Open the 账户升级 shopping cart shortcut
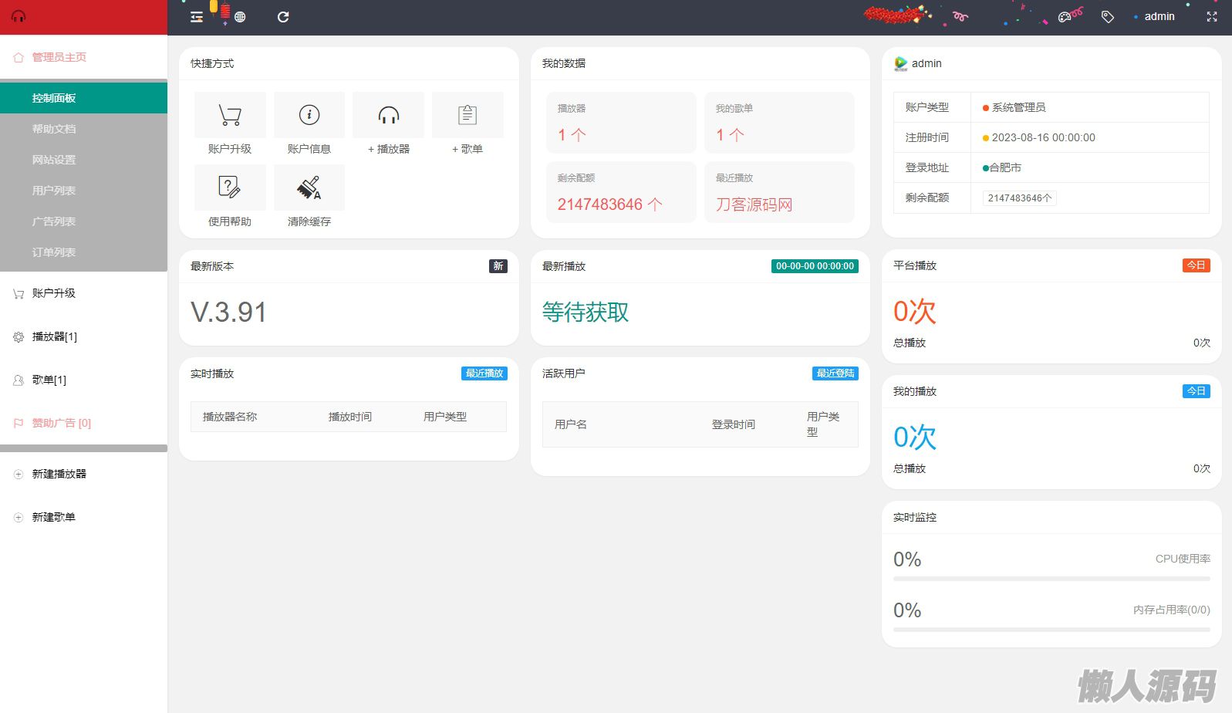Screen dimensions: 1232x713 point(230,116)
